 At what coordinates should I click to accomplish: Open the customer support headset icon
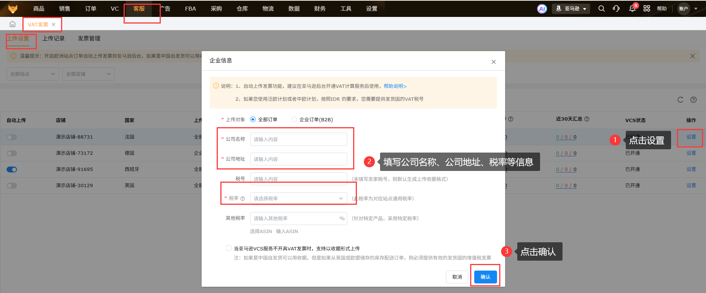point(616,8)
